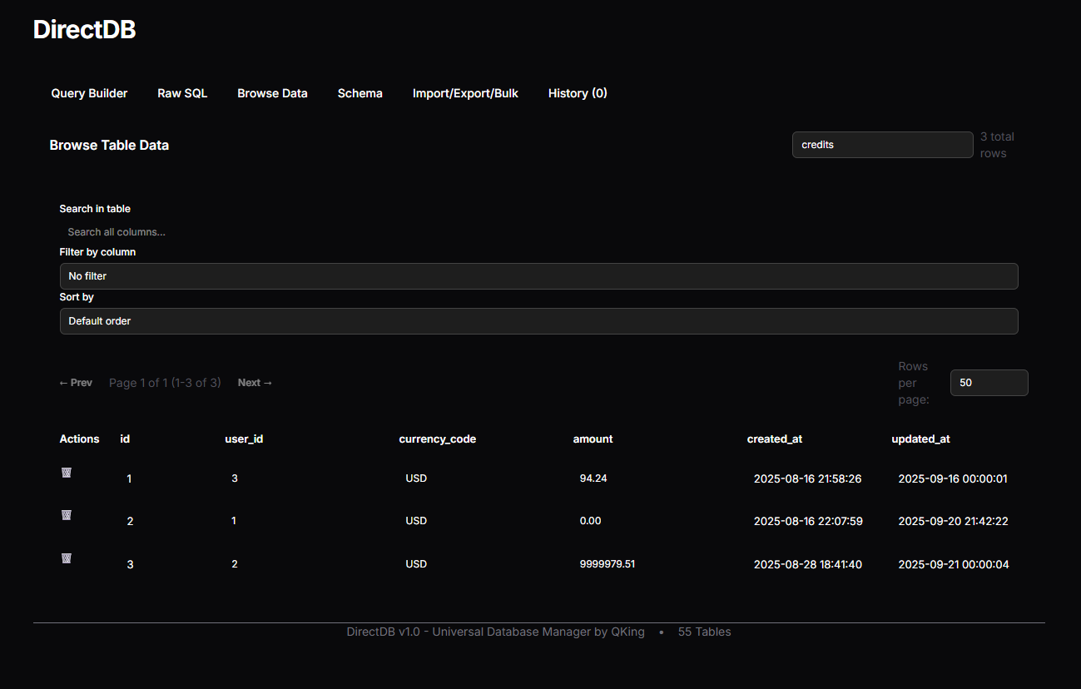The height and width of the screenshot is (689, 1081).
Task: Click the amount column header
Action: click(x=593, y=439)
